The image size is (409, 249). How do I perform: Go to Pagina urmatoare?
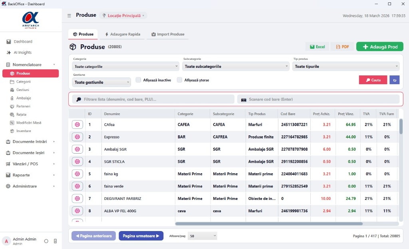[x=141, y=236]
